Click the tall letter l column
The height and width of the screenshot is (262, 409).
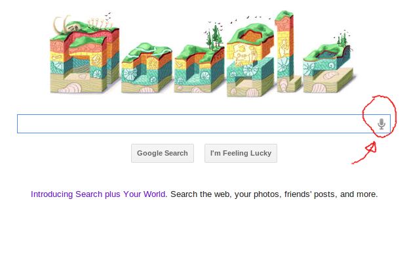pos(287,52)
